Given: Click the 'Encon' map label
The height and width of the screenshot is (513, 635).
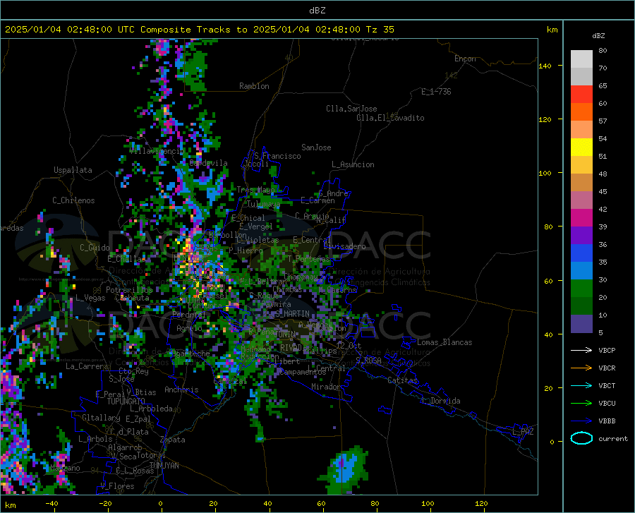Looking at the screenshot, I should coord(465,59).
